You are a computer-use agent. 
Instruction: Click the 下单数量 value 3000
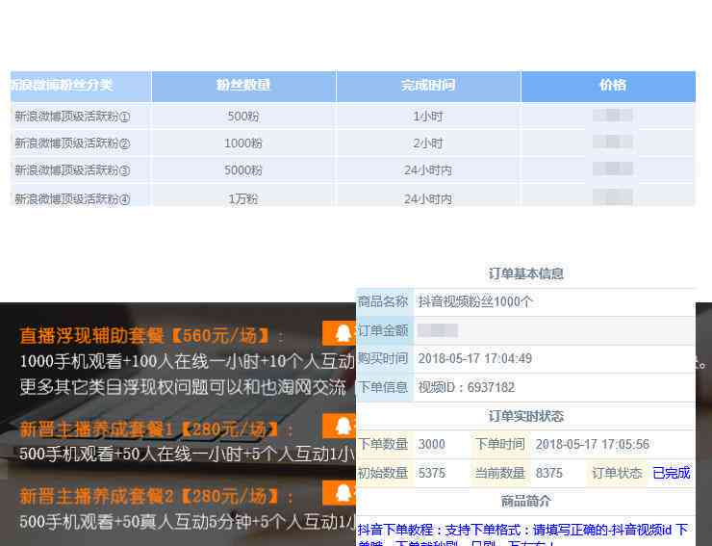(x=431, y=444)
